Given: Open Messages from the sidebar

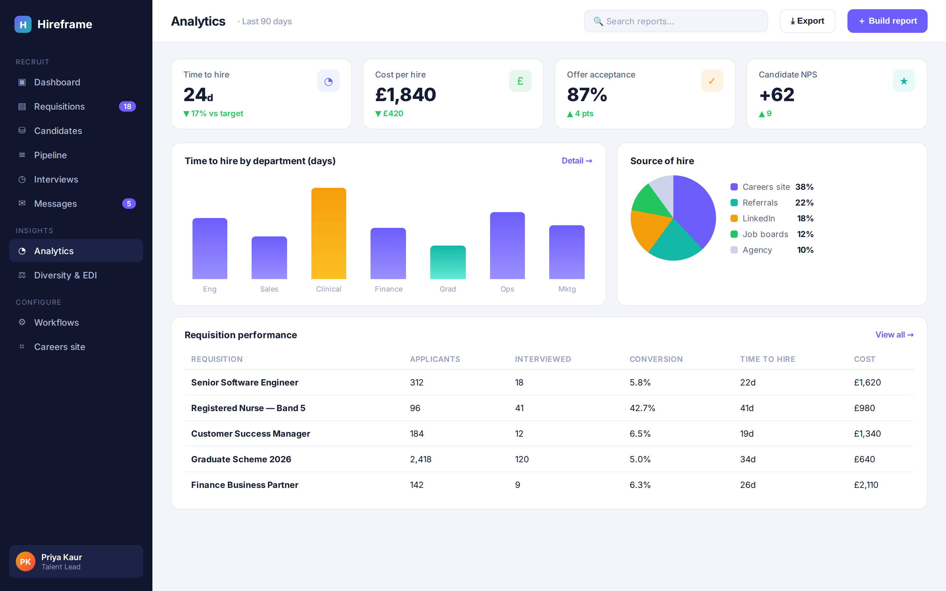Looking at the screenshot, I should [x=76, y=203].
